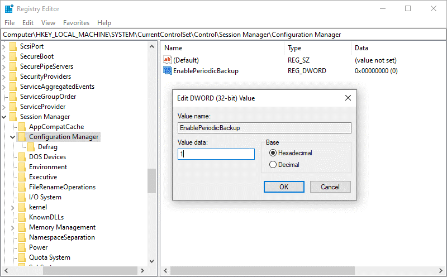Close the Edit DWORD dialog with X
The width and height of the screenshot is (447, 277).
(348, 98)
